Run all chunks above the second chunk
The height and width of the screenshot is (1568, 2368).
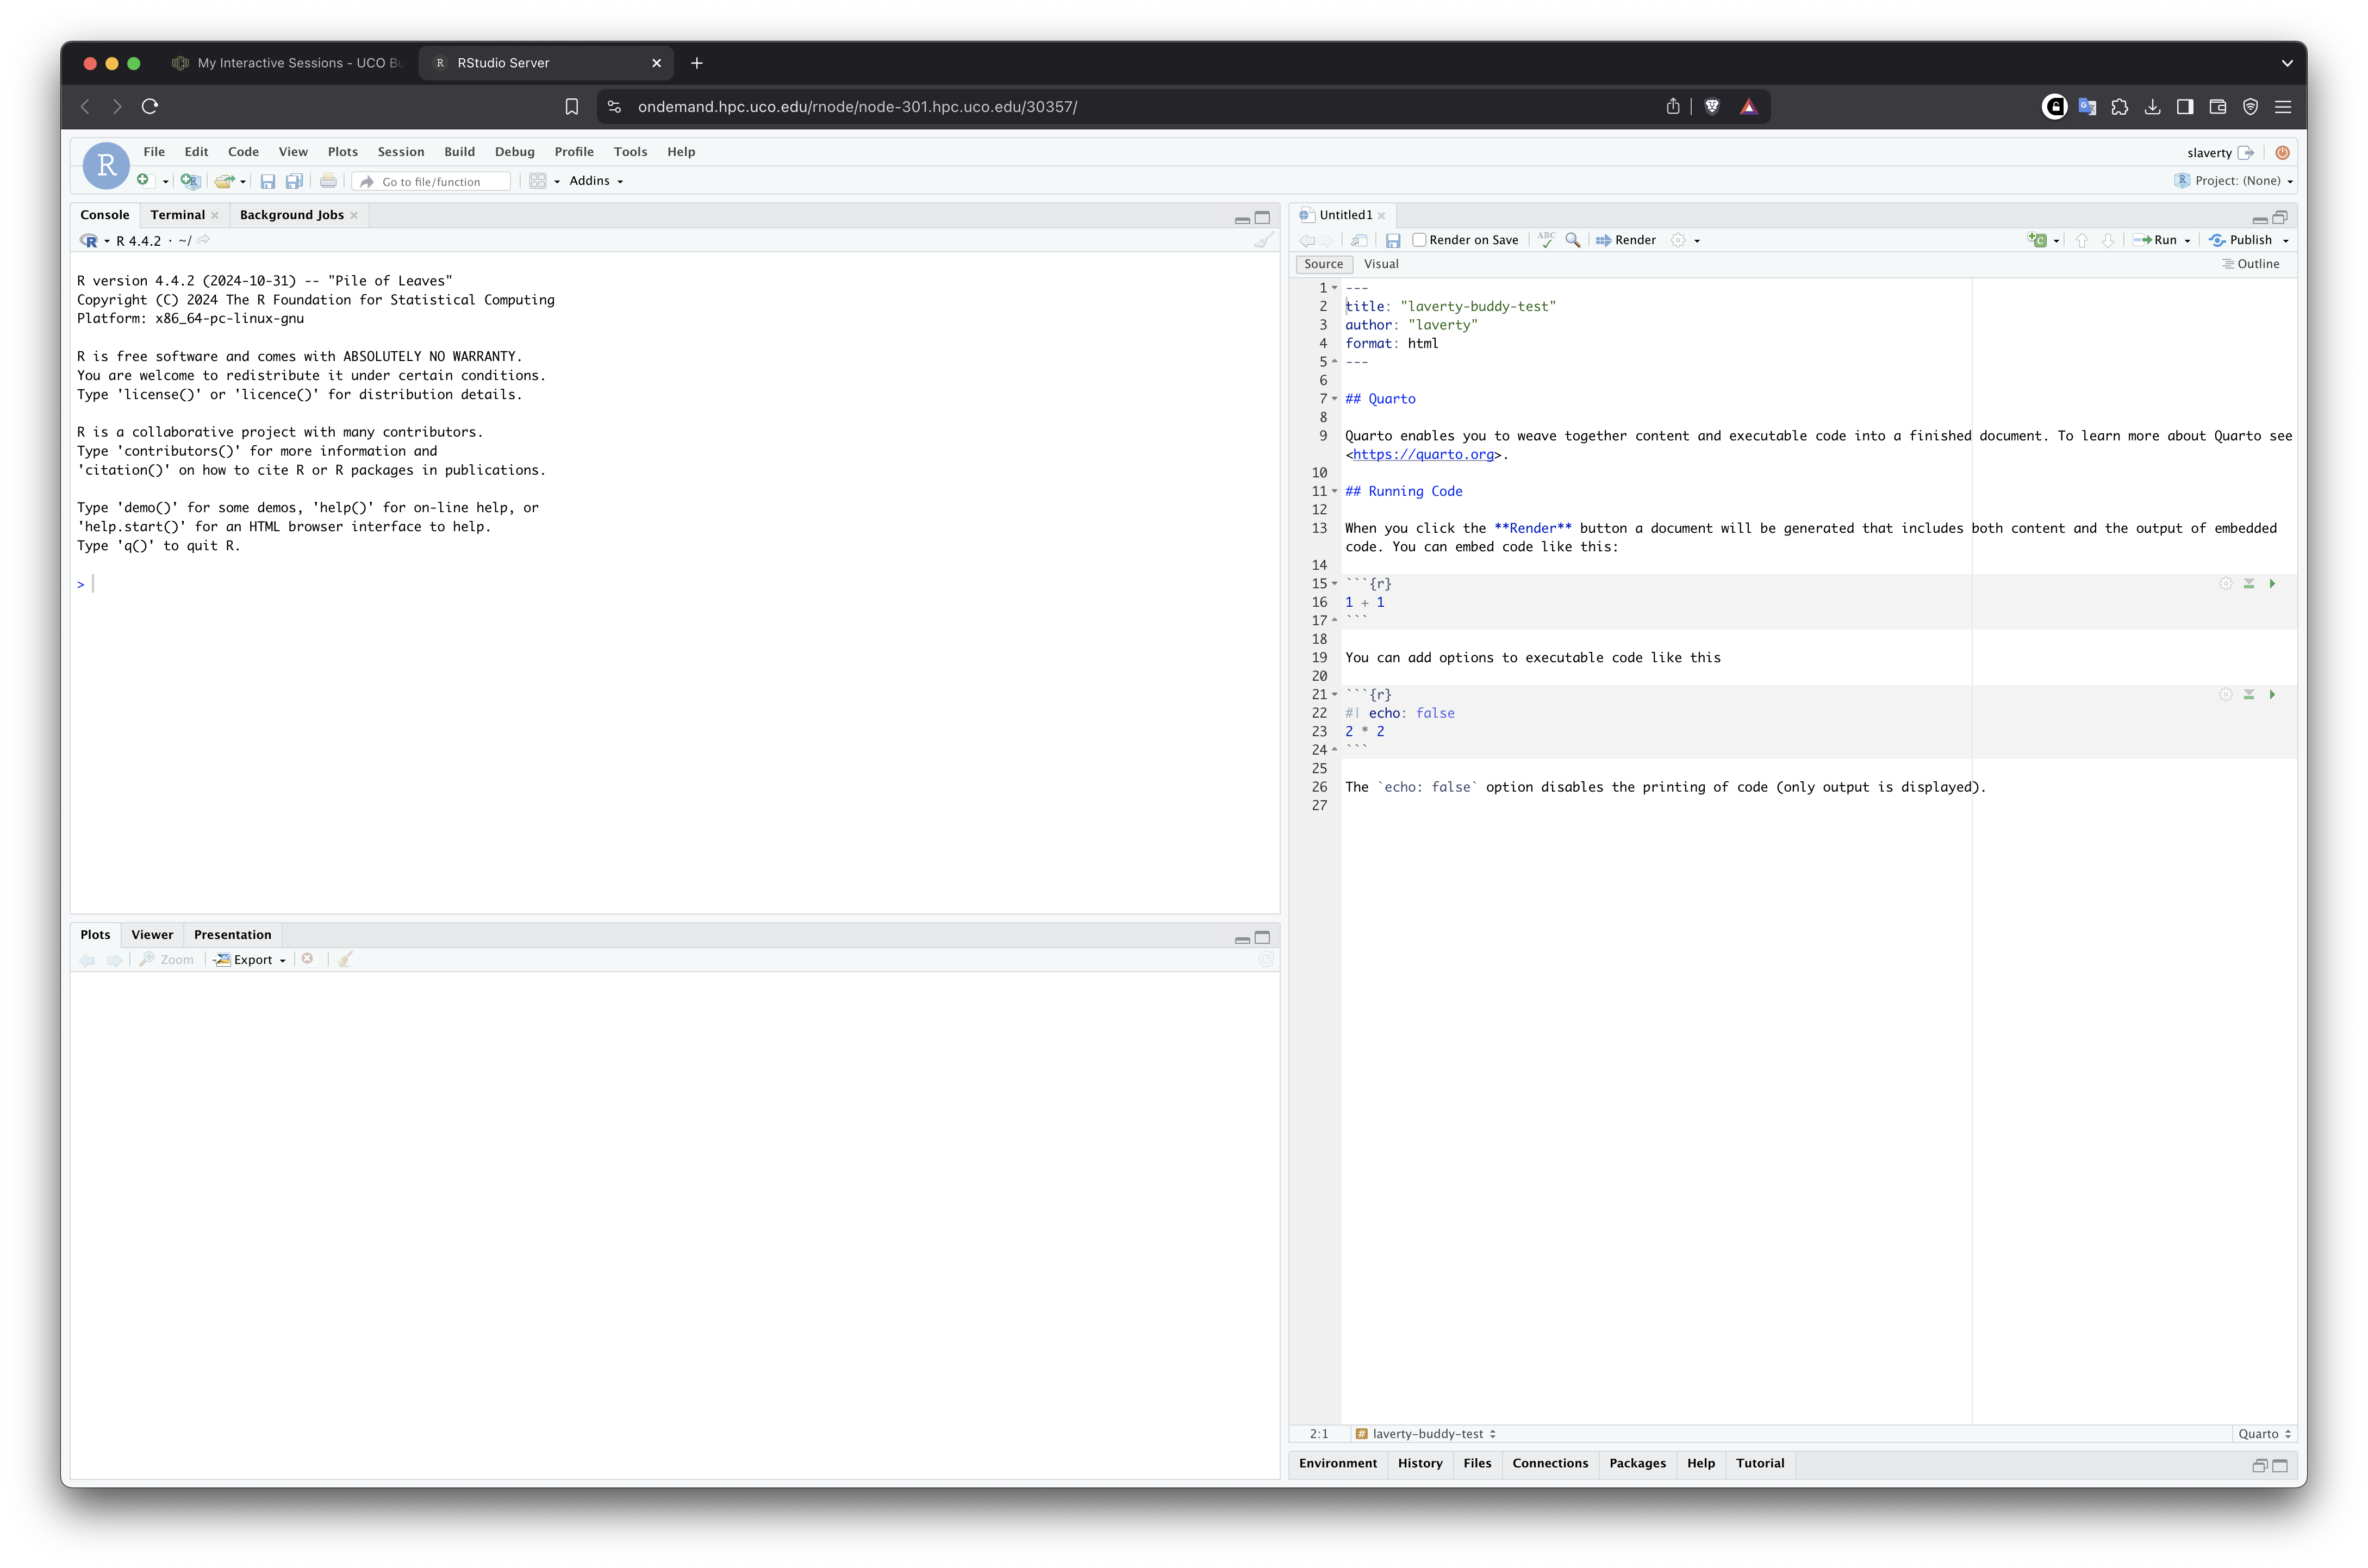(2249, 695)
